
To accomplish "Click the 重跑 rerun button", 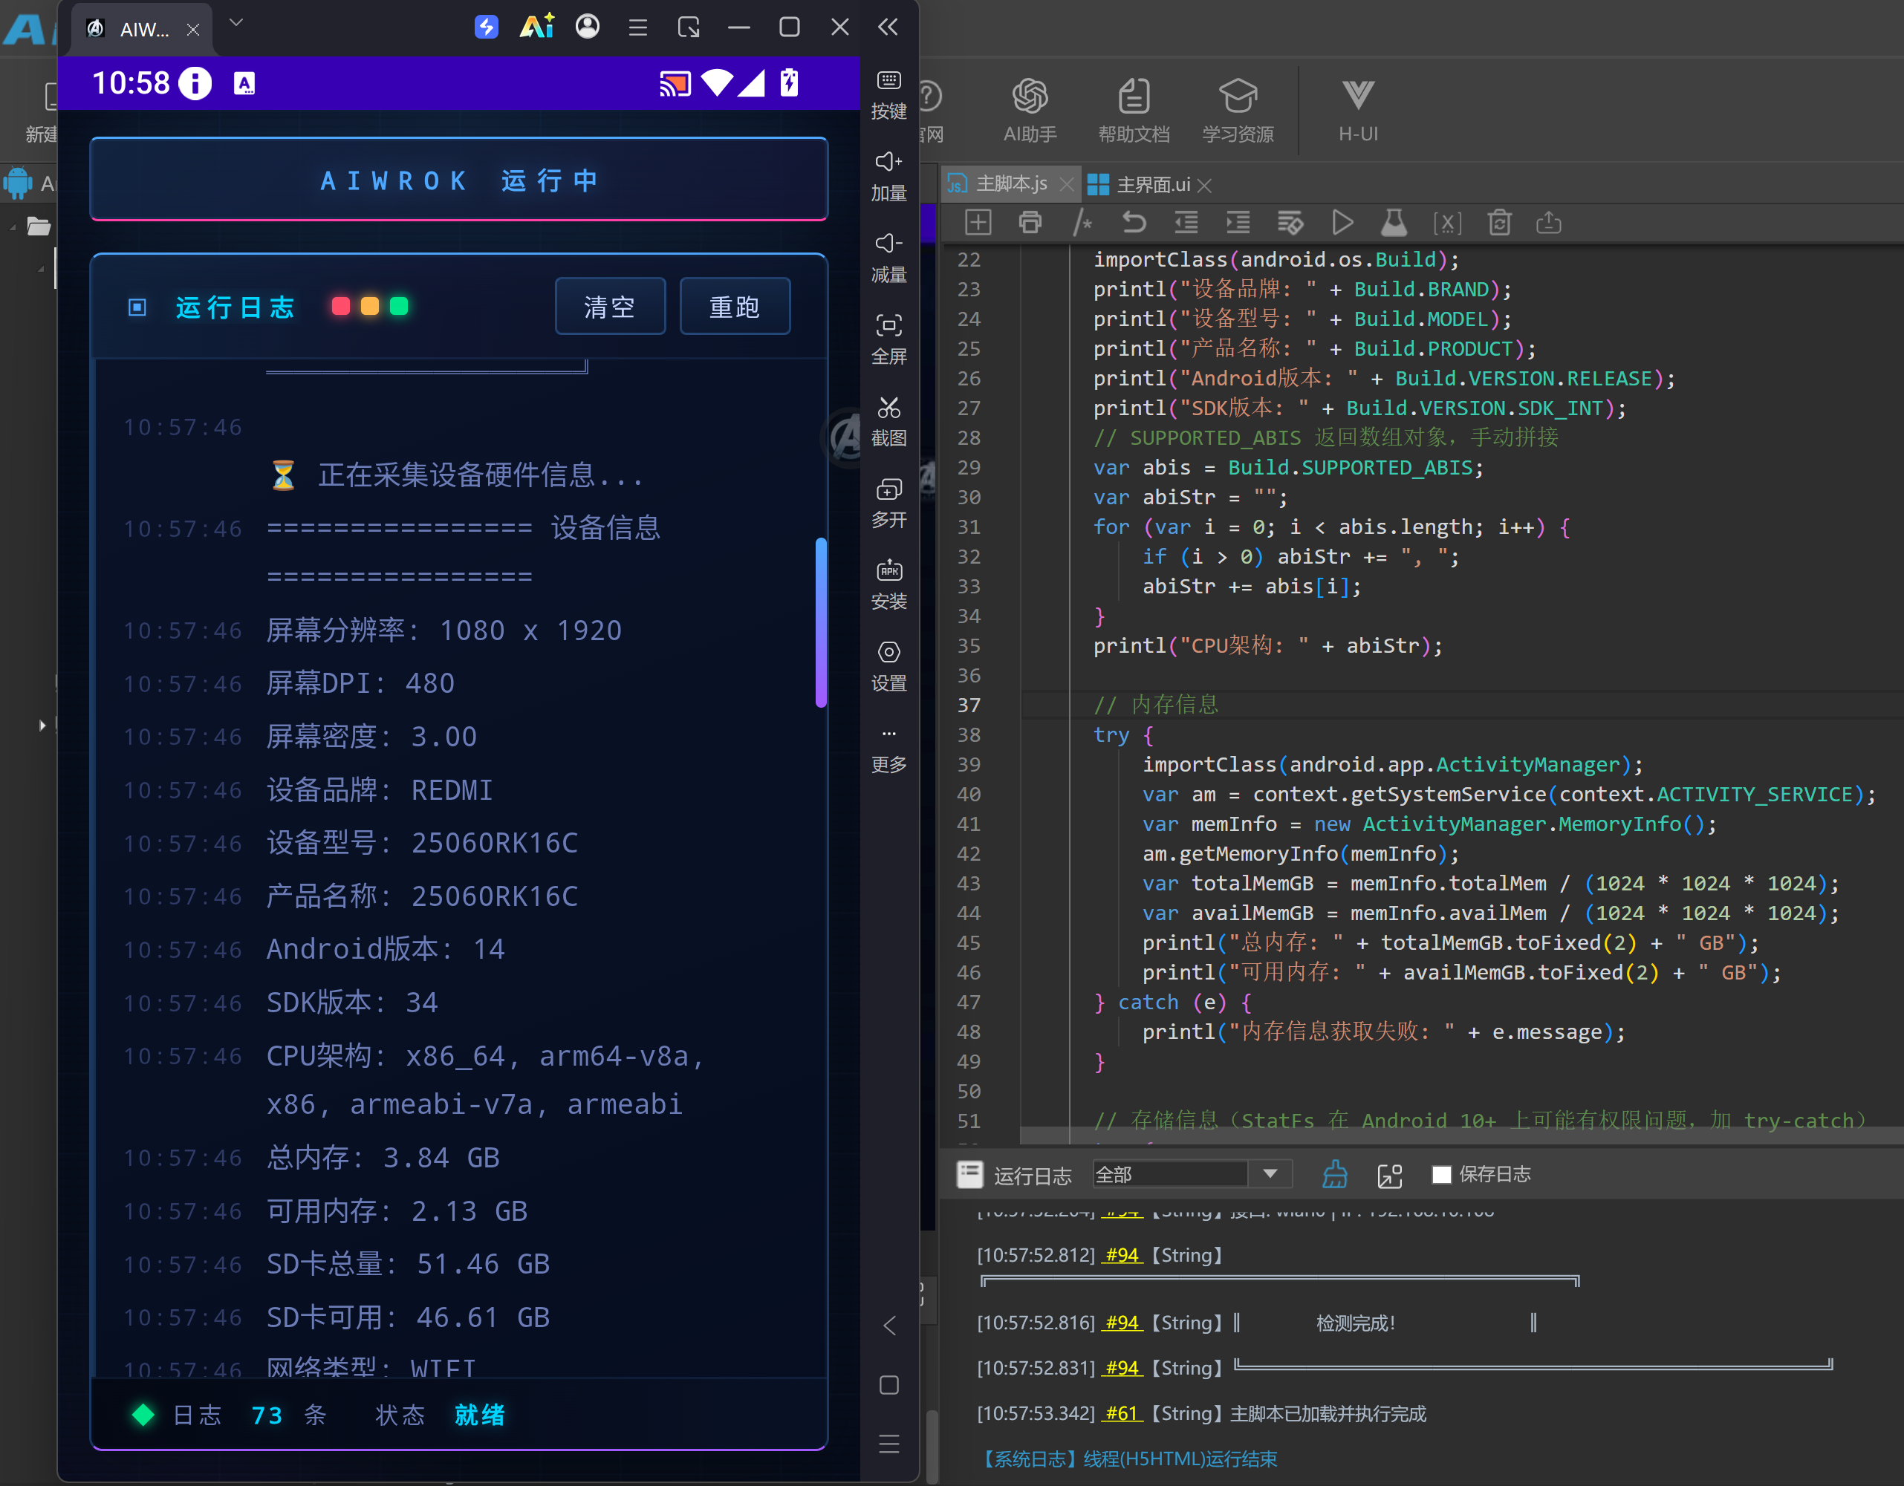I will coord(734,307).
